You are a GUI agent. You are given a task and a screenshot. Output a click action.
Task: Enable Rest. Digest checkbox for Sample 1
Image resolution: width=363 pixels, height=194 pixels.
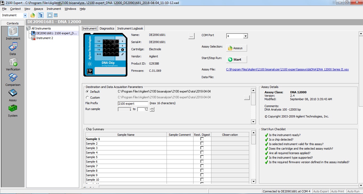[x=202, y=139]
